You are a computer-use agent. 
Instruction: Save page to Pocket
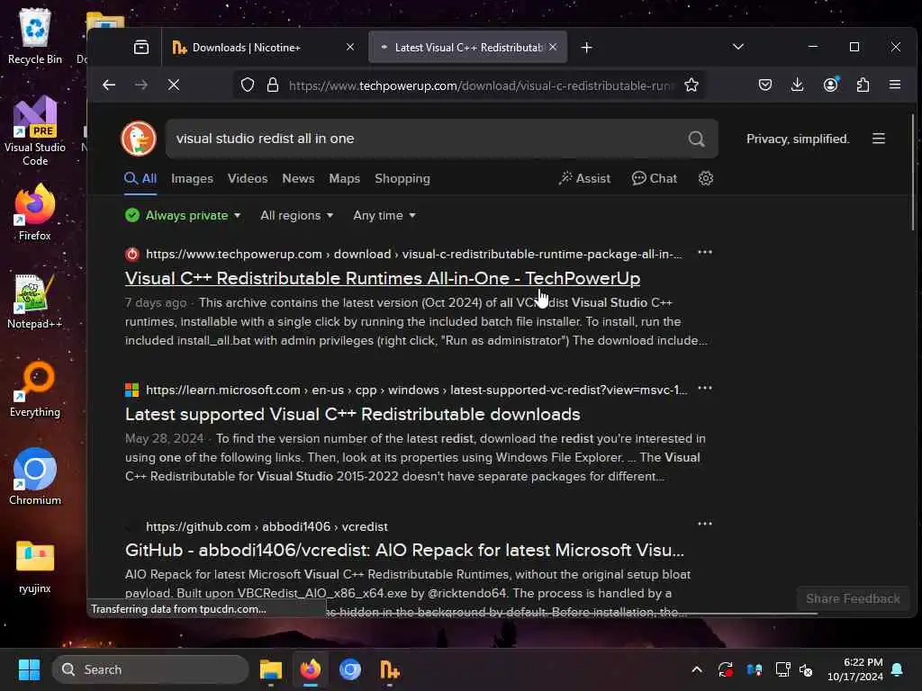coord(765,85)
